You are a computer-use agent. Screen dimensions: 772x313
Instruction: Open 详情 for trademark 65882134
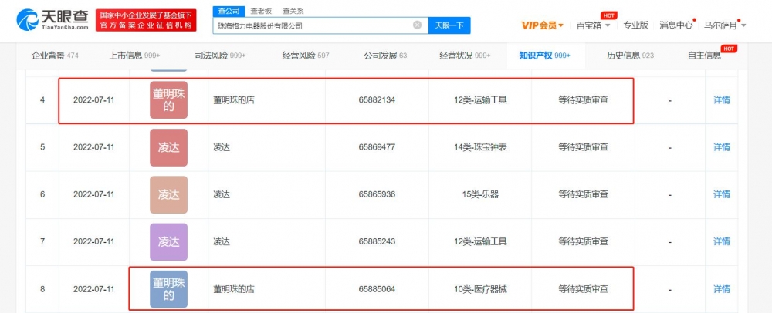point(721,99)
